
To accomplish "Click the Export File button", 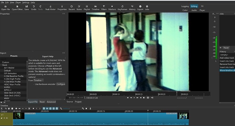I will [33, 102].
